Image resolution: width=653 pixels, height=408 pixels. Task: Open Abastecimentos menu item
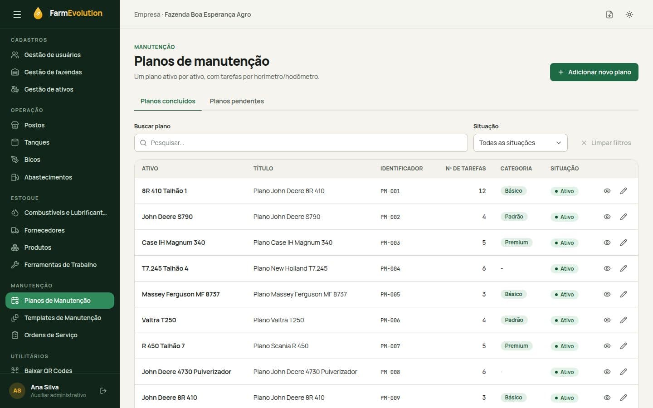pos(60,177)
